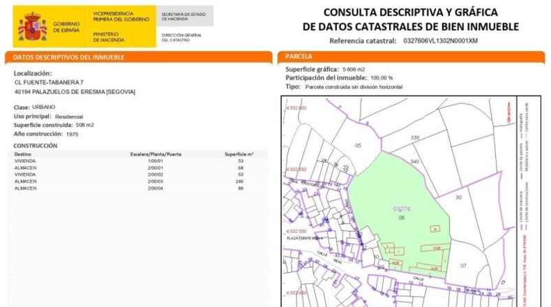This screenshot has width=551, height=307.
Task: Select surface value '88'
Action: 241,188
